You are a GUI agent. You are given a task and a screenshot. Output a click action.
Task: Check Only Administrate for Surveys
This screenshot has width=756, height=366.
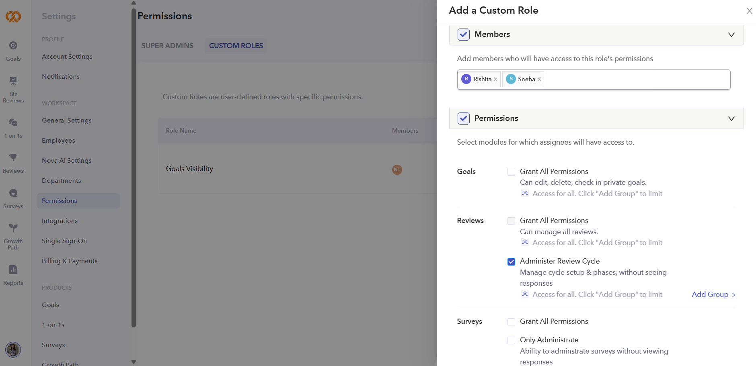511,341
